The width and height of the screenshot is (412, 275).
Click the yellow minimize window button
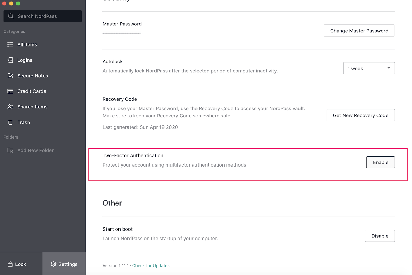point(11,3)
